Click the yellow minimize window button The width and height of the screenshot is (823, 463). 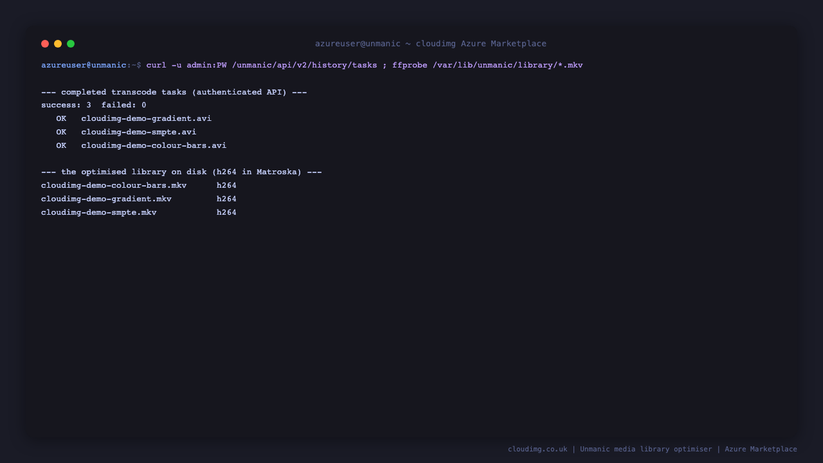(x=58, y=44)
